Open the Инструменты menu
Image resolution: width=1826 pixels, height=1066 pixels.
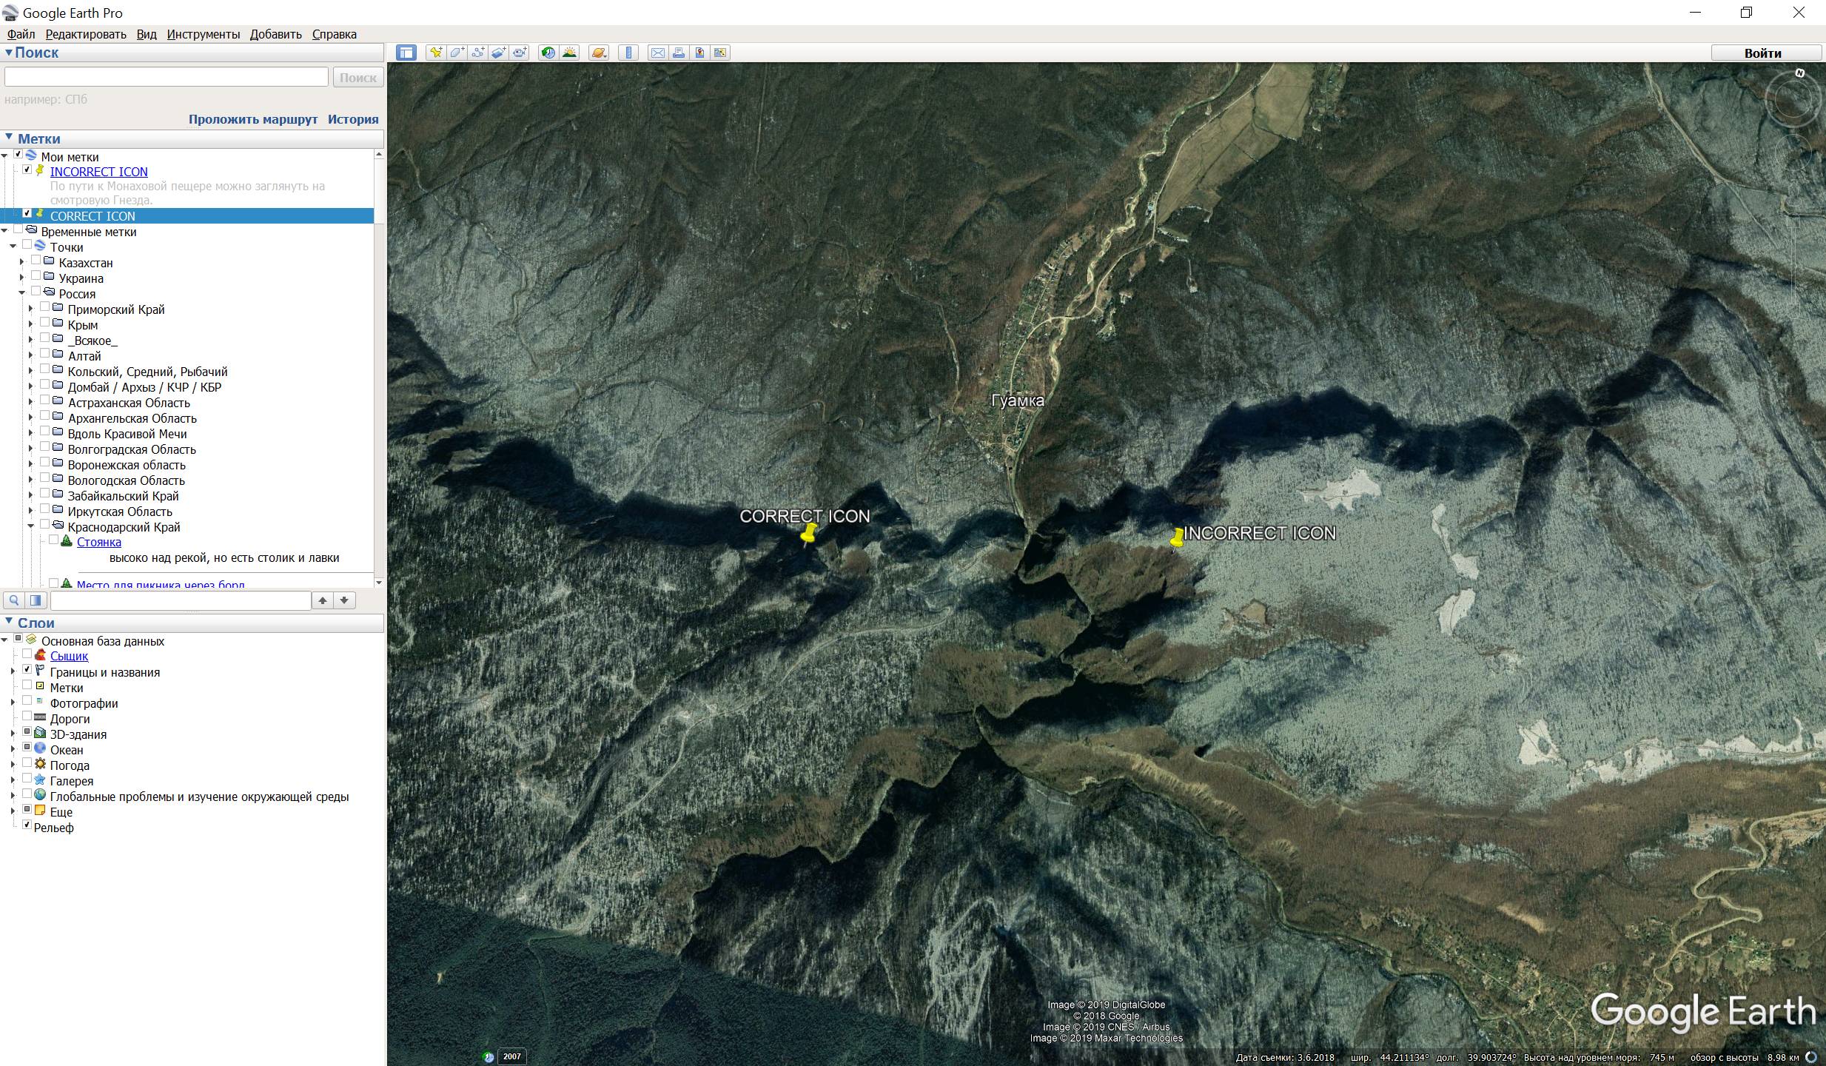(x=203, y=34)
